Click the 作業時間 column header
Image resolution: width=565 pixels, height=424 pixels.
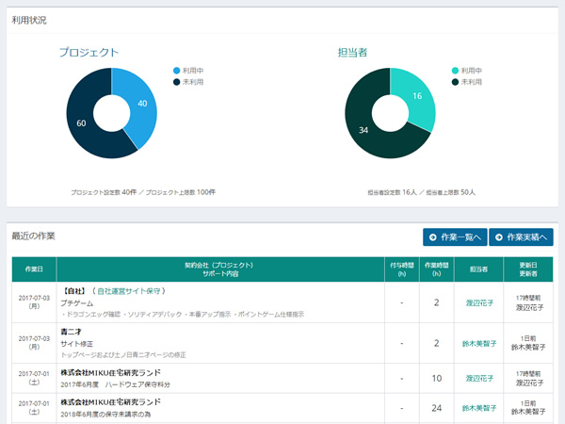(x=437, y=269)
